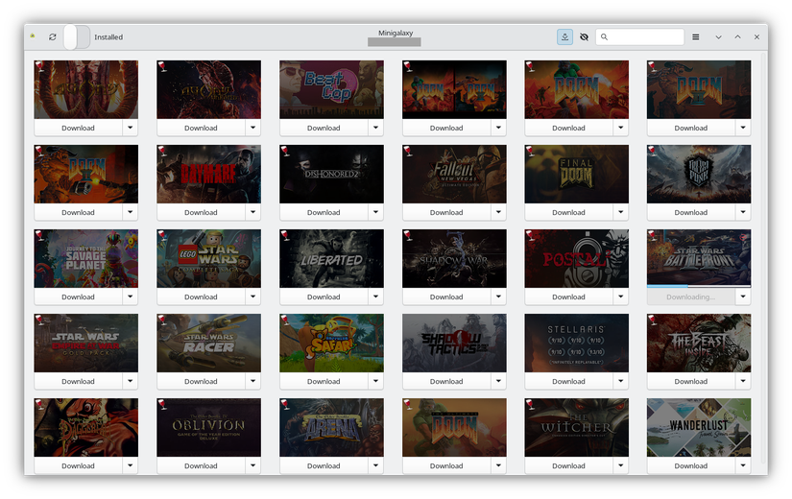Click wine icon on The Ultimate DOOM
This screenshot has height=499, width=792.
pos(408,404)
